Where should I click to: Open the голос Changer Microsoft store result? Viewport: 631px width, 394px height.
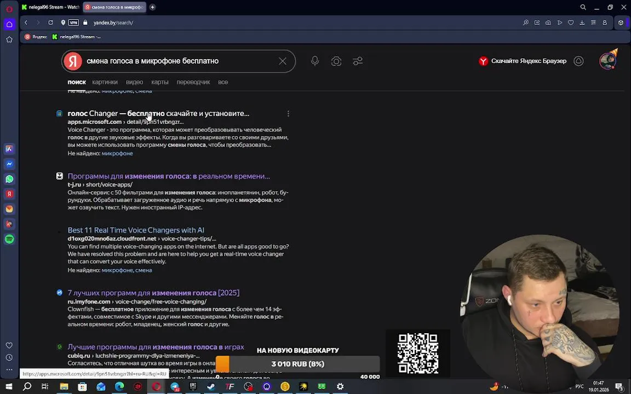click(158, 113)
